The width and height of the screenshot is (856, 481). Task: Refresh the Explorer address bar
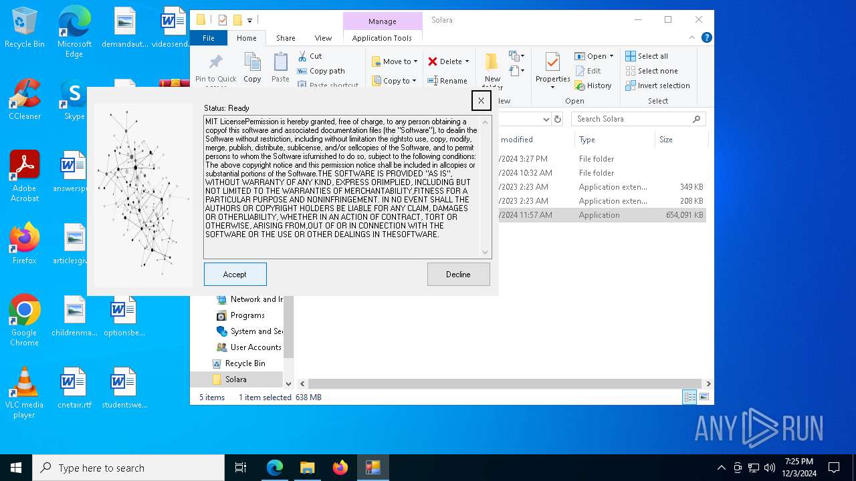point(558,119)
